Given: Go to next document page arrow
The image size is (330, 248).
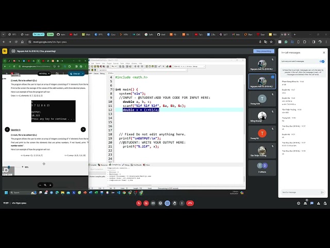Looking at the screenshot, I should click(x=83, y=129).
